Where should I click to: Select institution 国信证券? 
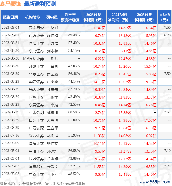coord(36,43)
